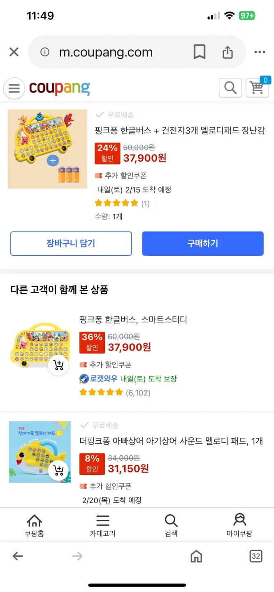Close the in-app browser tab
Screen dimensions: 274x592
point(14,52)
